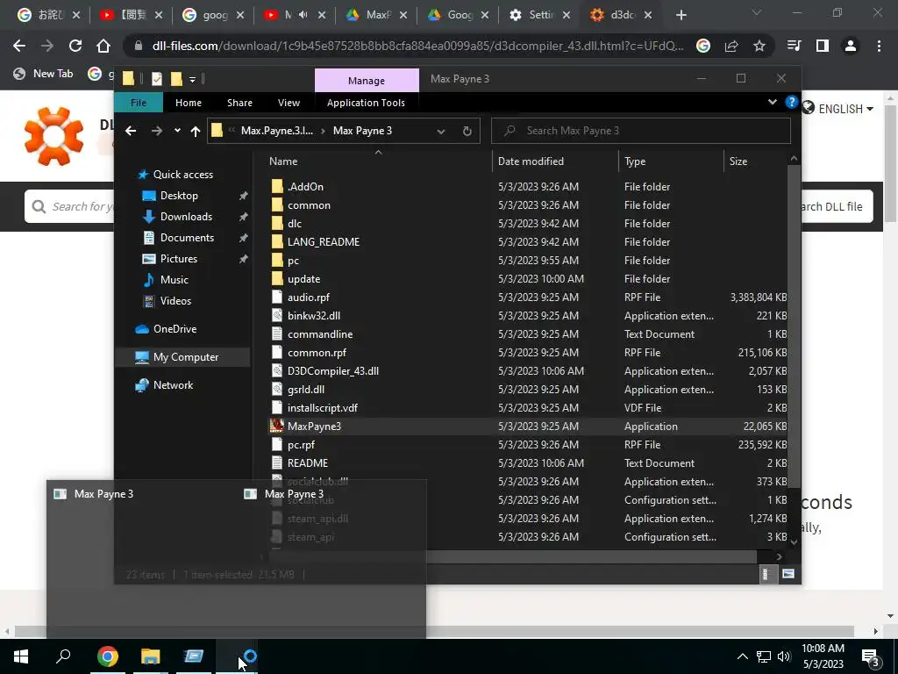Open Videos in navigation pane
Viewport: 898px width, 674px height.
(175, 301)
